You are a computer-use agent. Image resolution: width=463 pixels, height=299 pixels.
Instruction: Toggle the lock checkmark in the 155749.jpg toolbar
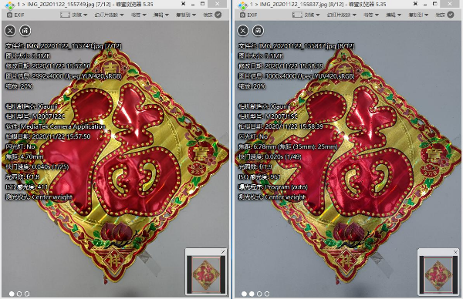tap(218, 15)
